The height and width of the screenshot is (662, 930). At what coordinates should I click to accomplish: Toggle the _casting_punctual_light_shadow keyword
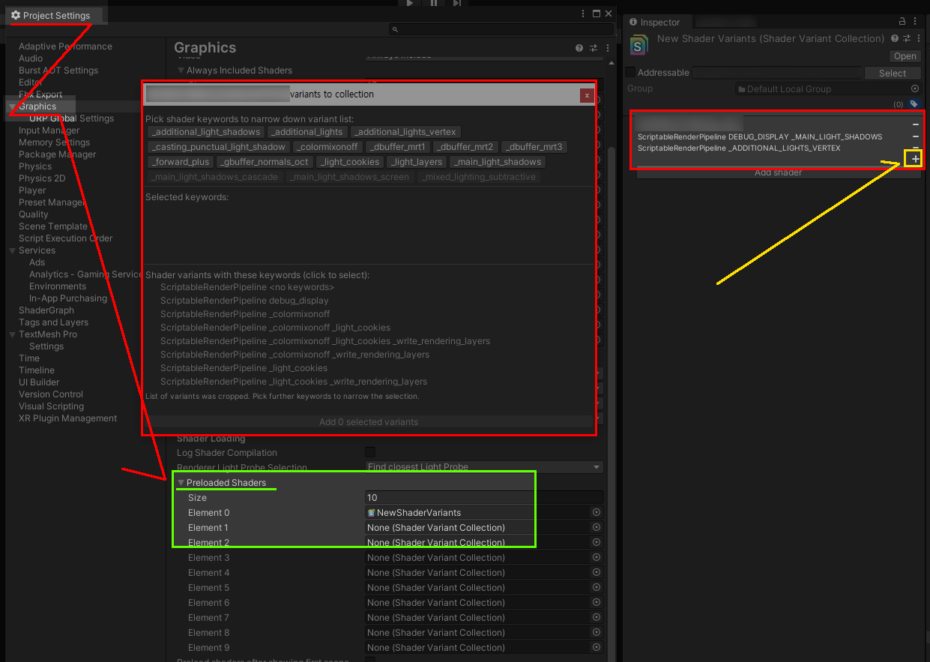coord(218,147)
